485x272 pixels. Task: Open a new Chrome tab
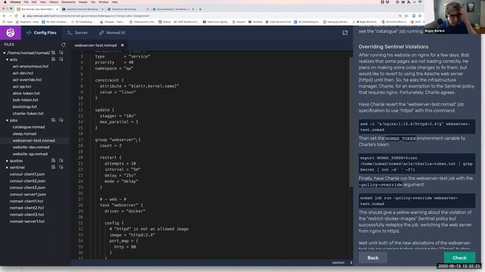tap(200, 9)
